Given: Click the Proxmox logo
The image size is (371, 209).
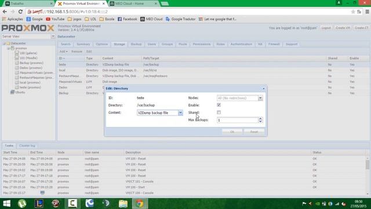Looking at the screenshot, I should pos(28,28).
